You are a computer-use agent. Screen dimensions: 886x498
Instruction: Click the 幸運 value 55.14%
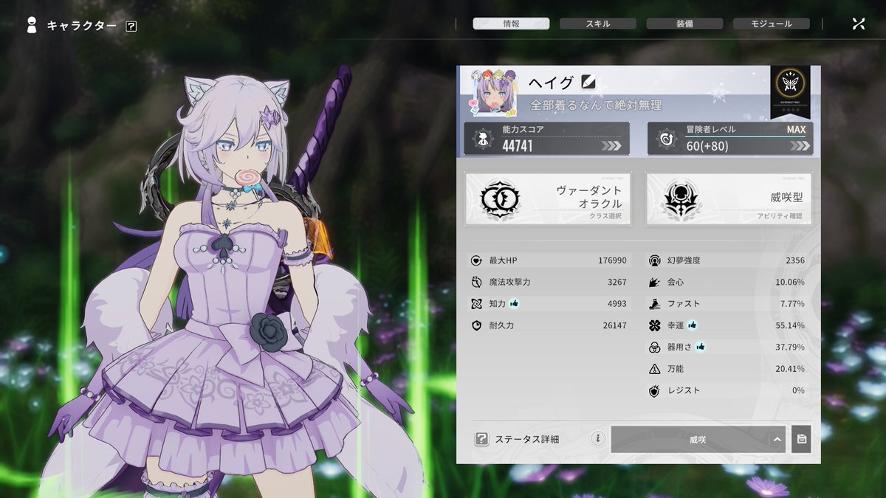coord(790,325)
